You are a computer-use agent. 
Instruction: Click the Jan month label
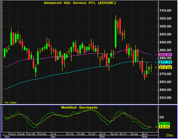tap(53, 137)
